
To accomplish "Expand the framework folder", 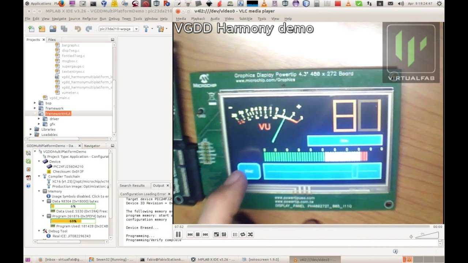I will 35,108.
